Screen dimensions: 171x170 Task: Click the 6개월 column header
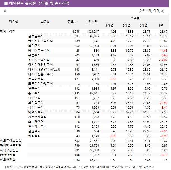point(144,25)
